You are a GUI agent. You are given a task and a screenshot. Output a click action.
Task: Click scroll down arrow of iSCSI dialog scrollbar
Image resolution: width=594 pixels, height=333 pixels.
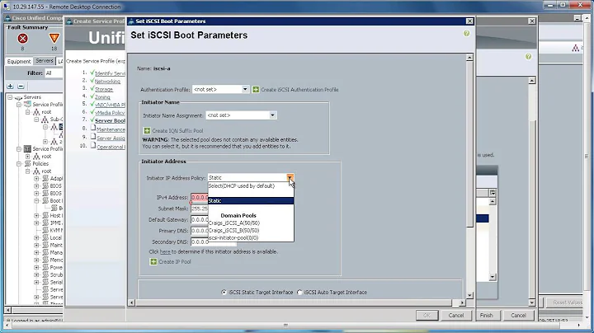pos(469,295)
